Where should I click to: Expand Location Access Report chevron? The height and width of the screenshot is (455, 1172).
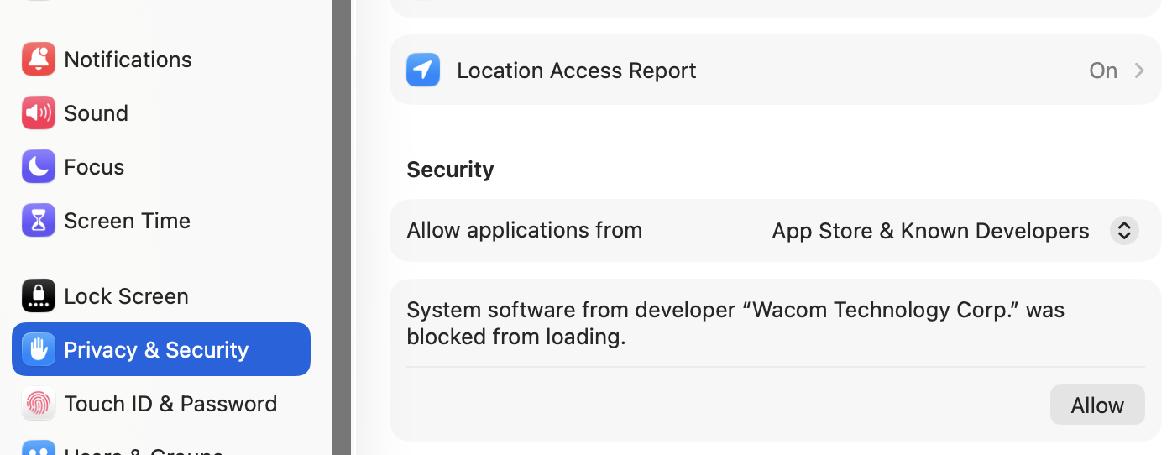(x=1139, y=71)
